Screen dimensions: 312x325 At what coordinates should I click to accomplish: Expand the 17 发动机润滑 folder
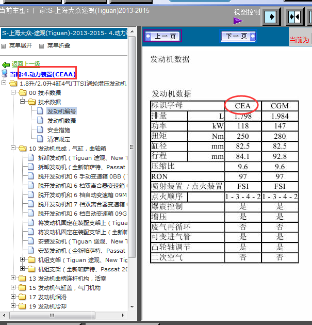(13, 297)
